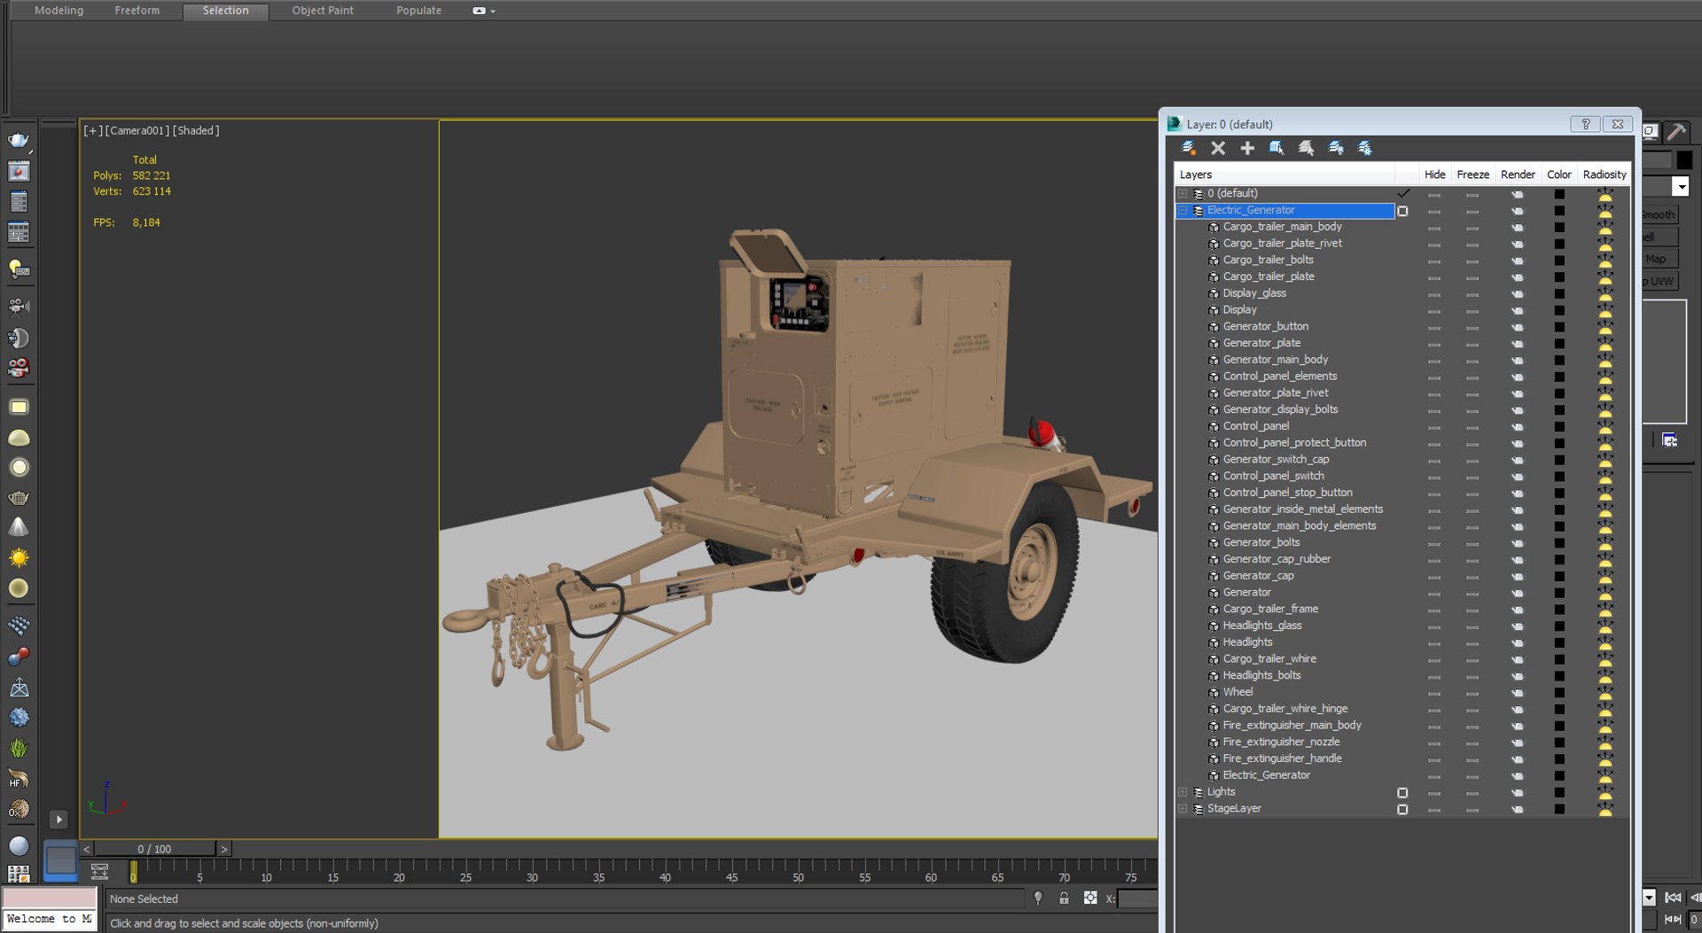The height and width of the screenshot is (933, 1702).
Task: Switch to the Modeling ribbon tab
Action: click(x=59, y=11)
